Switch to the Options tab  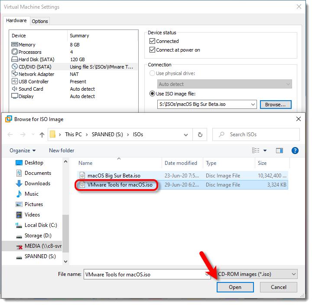[40, 21]
